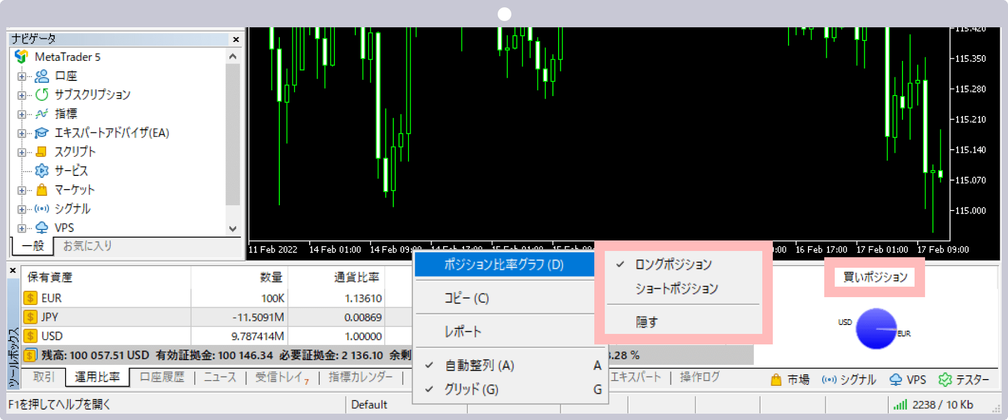Screen dimensions: 1008x420
Task: Select the 100K EUR volume cell
Action: click(x=240, y=298)
